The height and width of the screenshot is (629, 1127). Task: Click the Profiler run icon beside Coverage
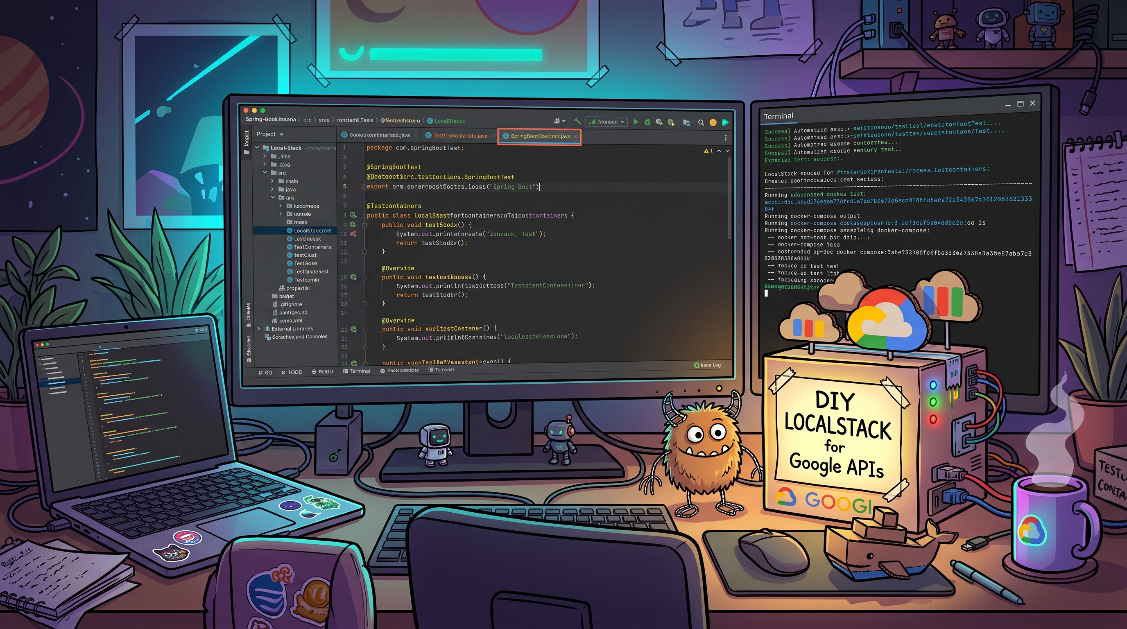671,122
